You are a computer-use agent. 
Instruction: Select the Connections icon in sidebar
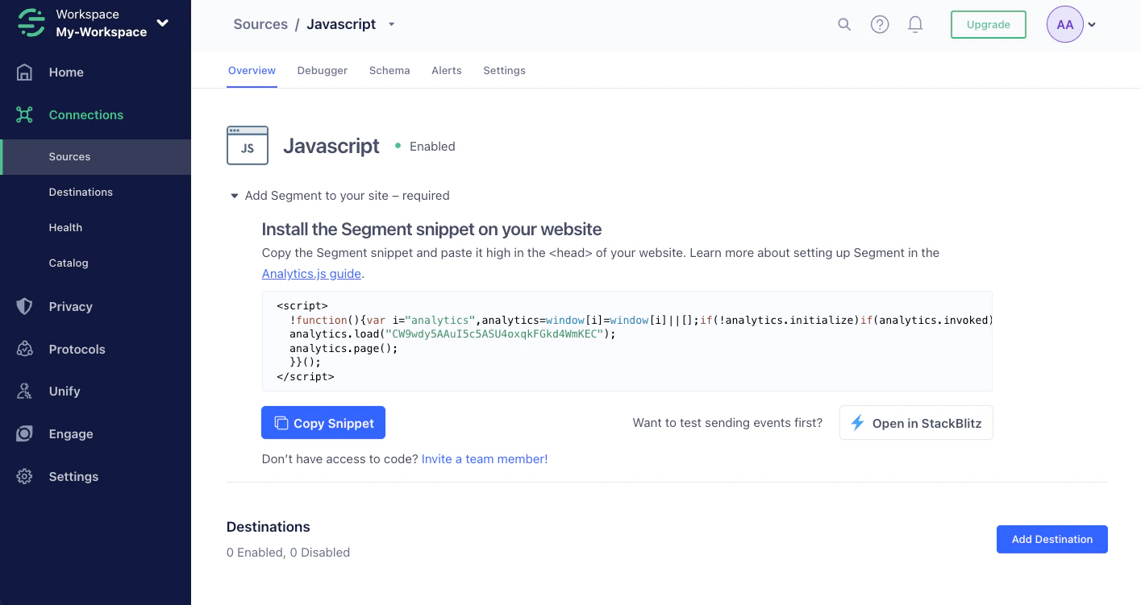tap(25, 114)
